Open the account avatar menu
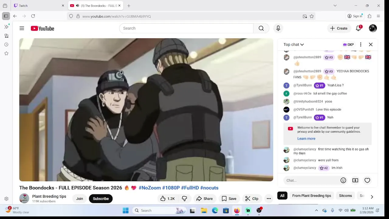This screenshot has height=219, width=389. 373,28
